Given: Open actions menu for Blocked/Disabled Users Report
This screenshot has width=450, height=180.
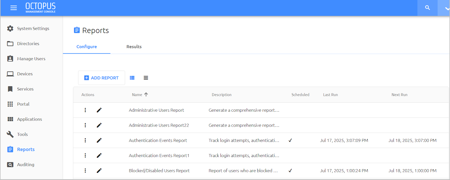Looking at the screenshot, I should pyautogui.click(x=85, y=170).
